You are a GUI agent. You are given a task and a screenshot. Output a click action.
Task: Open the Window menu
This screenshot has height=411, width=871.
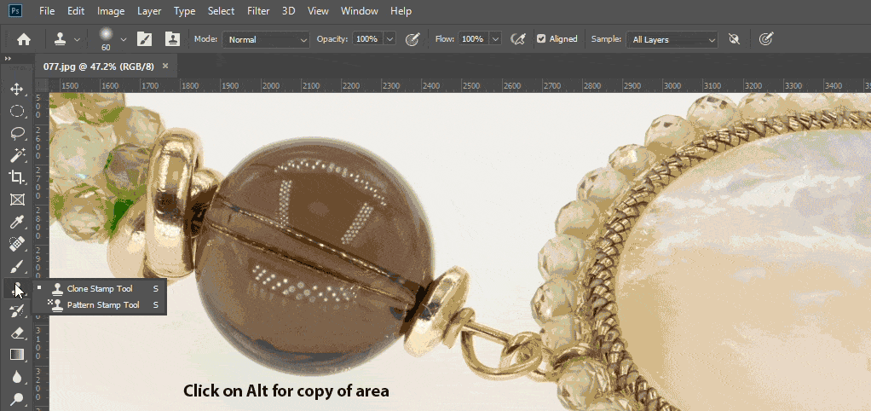[x=360, y=11]
